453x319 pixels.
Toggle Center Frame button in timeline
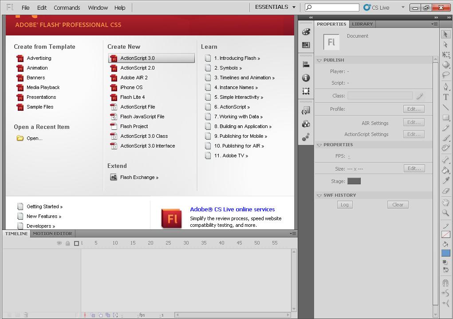(85, 315)
